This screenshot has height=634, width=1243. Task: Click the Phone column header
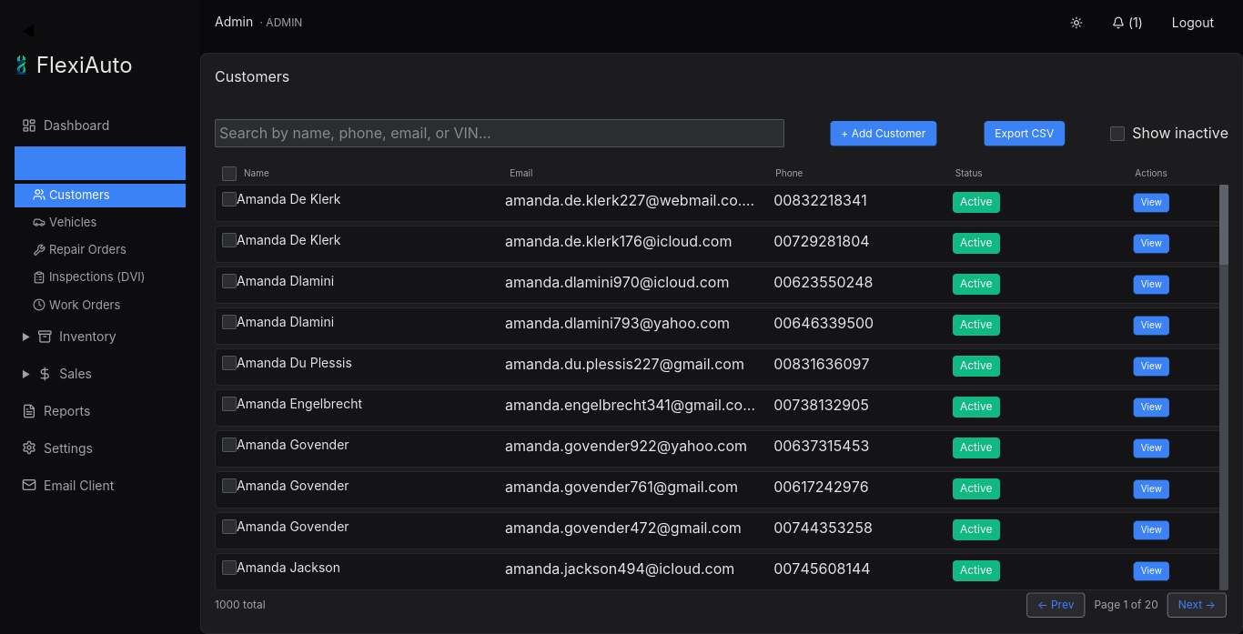[789, 173]
